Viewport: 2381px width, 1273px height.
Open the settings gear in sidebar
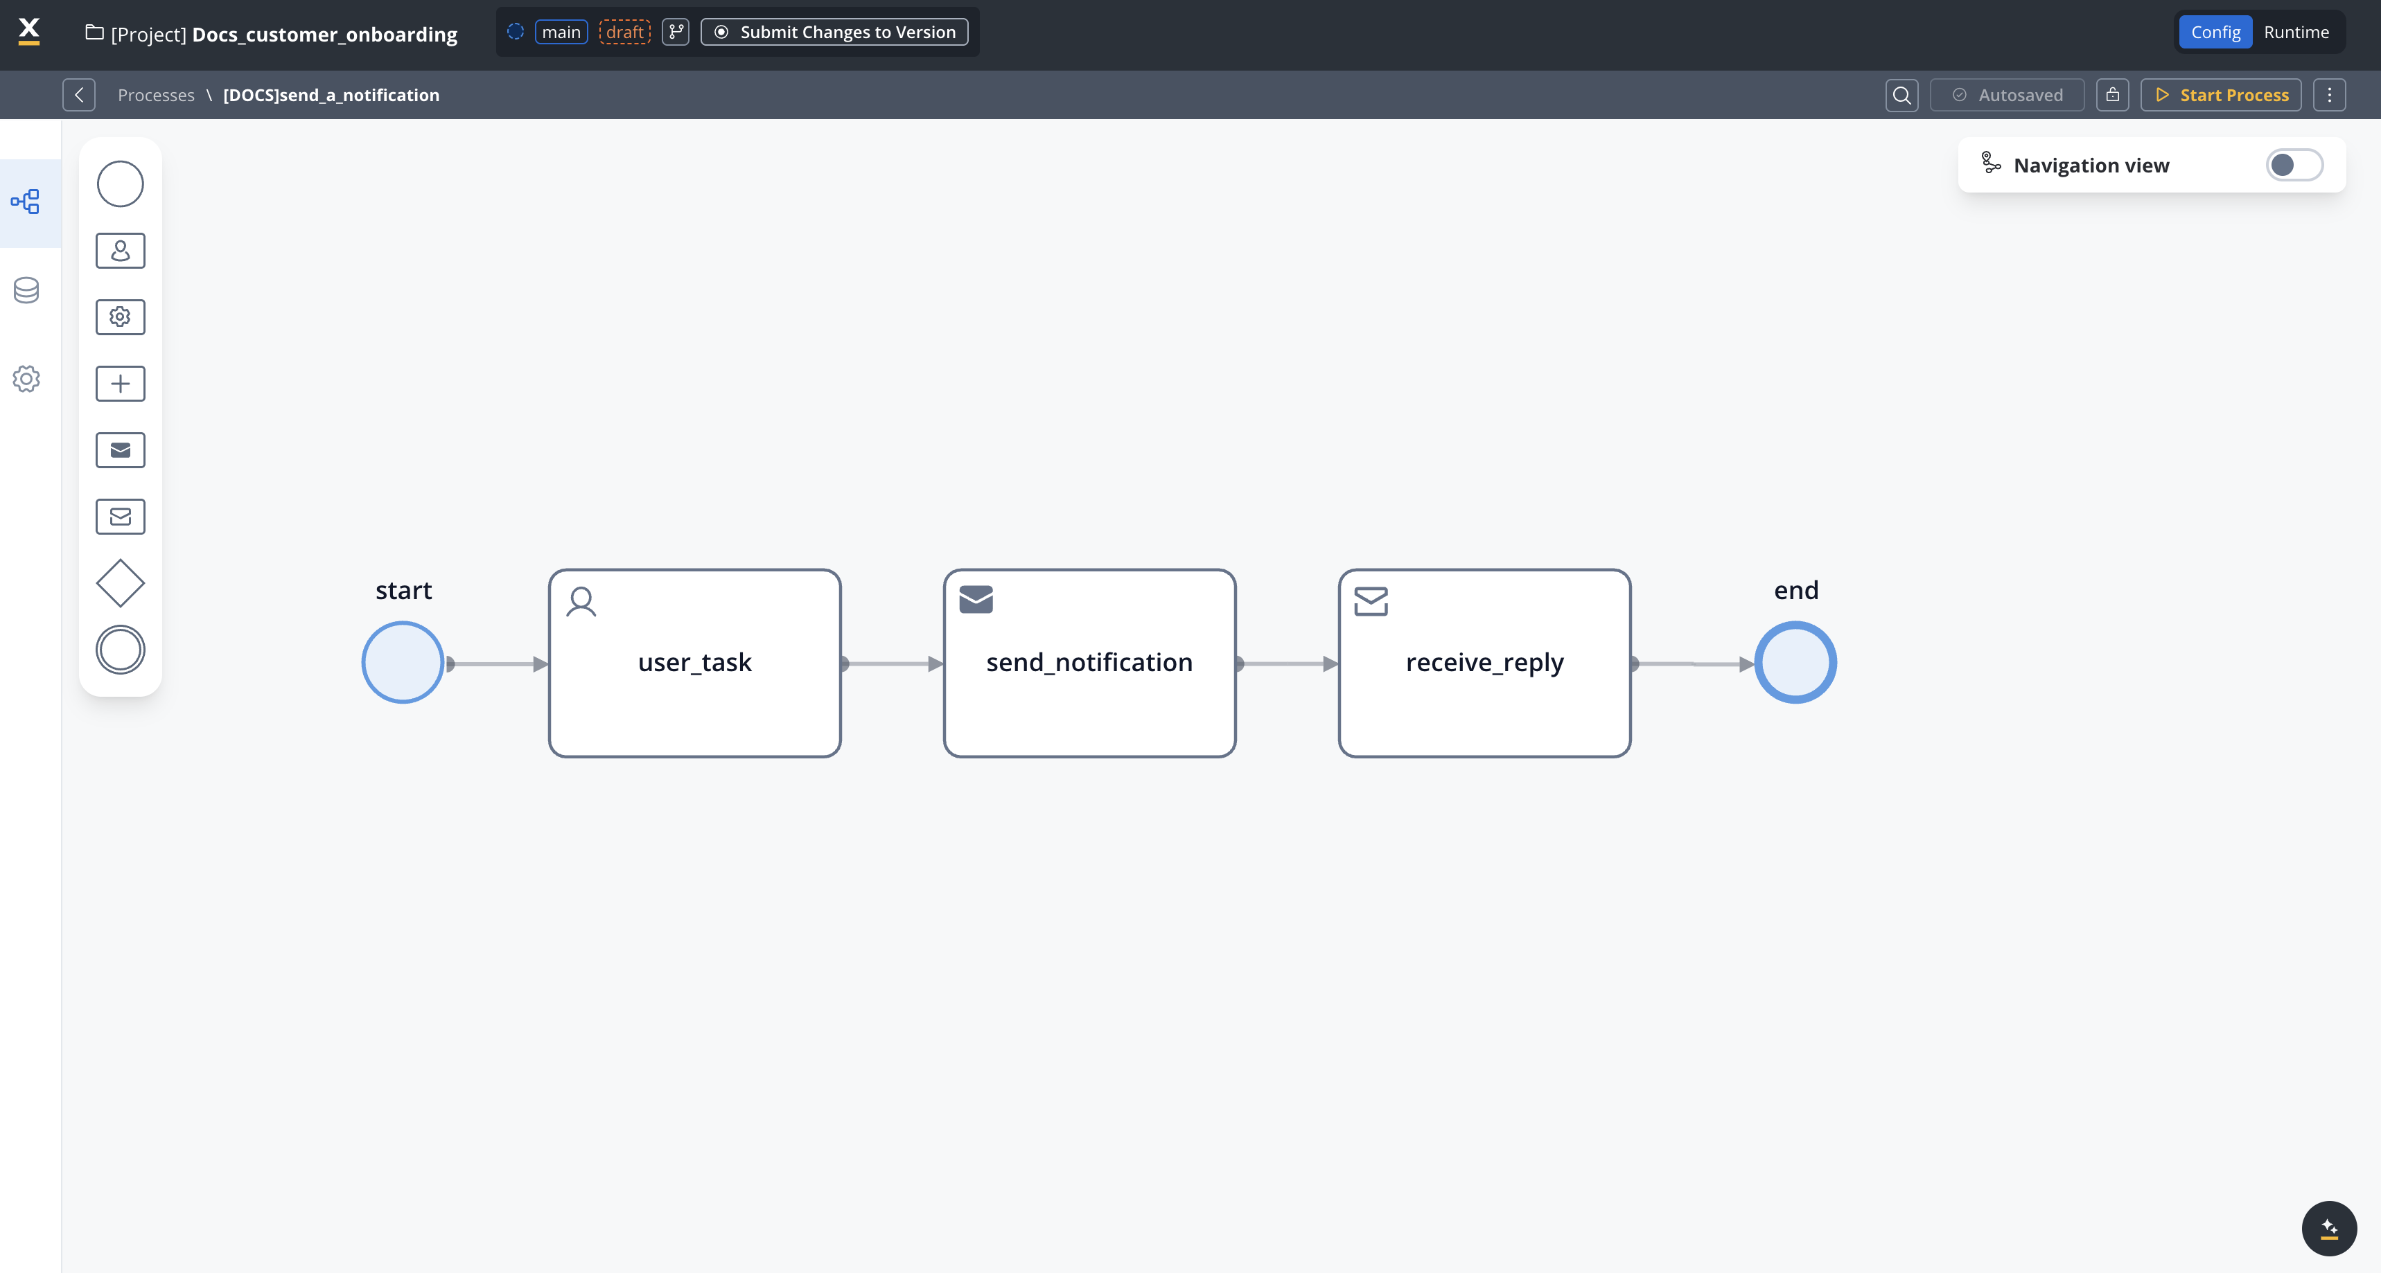click(26, 379)
